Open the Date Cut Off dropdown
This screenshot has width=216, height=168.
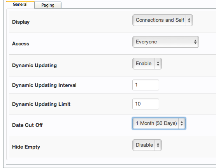159,123
